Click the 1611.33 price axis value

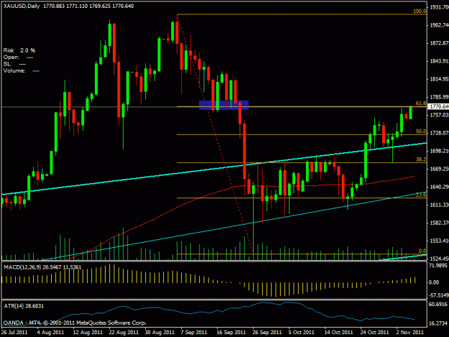[x=439, y=205]
